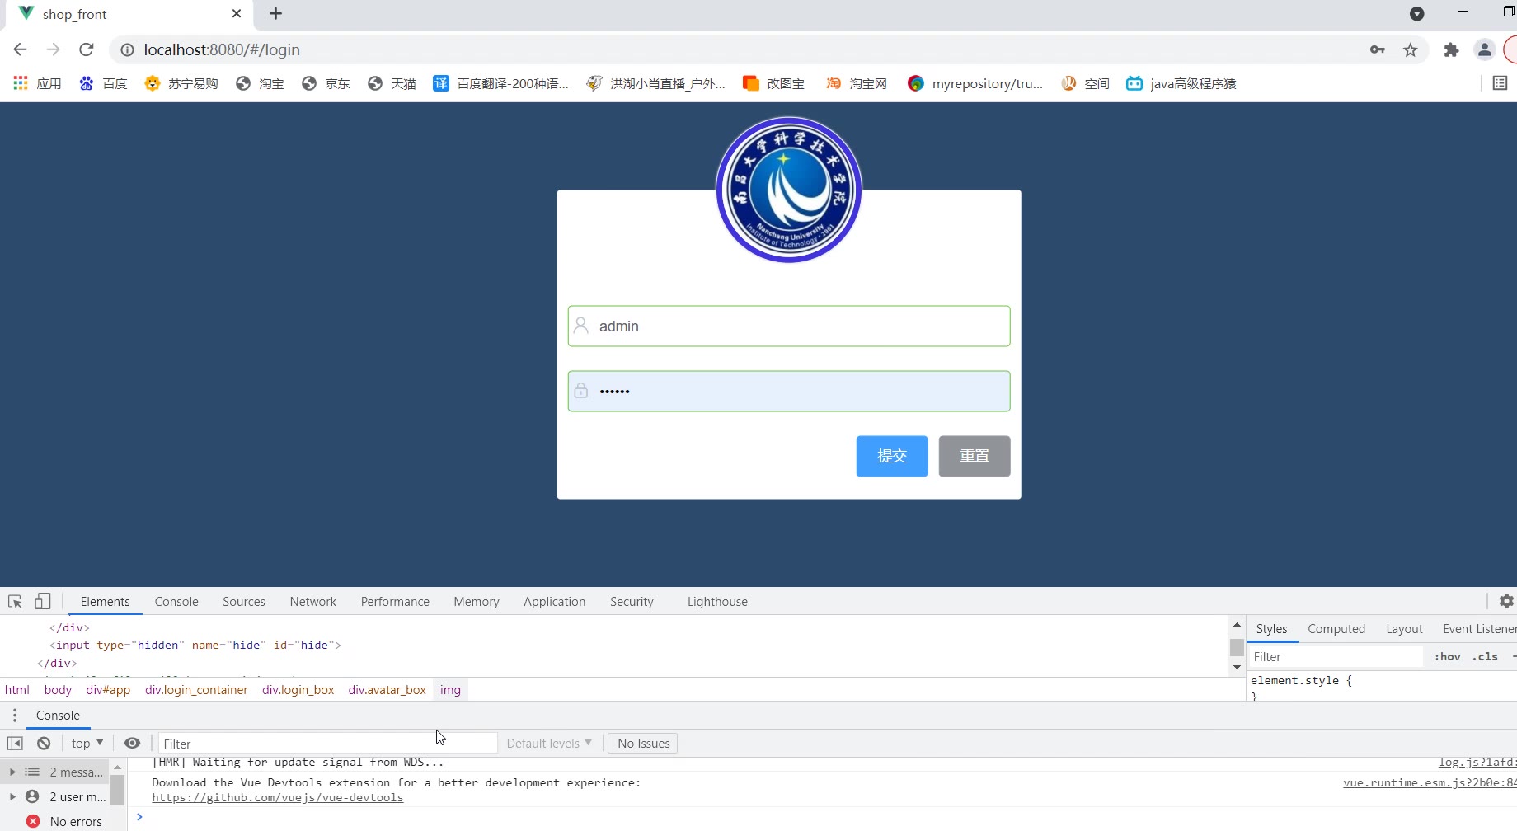1517x831 pixels.
Task: Activate the DevTools element picker
Action: 15,601
